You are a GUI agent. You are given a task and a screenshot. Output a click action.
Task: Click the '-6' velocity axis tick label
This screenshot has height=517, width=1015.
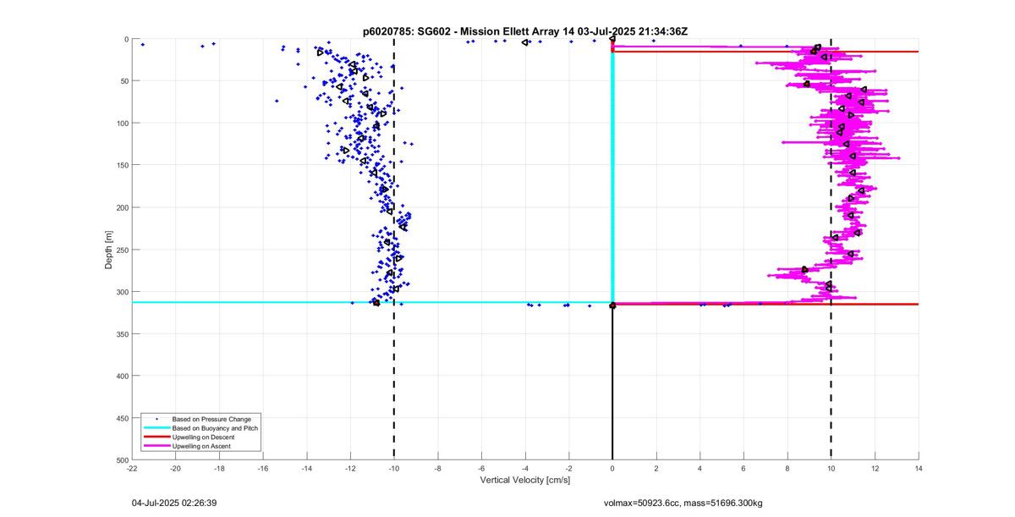481,468
